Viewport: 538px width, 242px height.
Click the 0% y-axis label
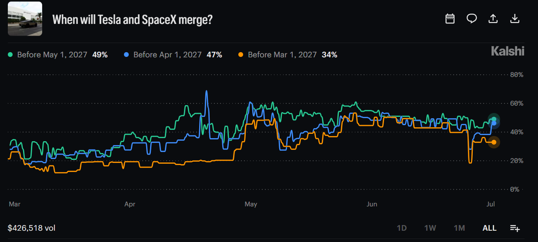(x=515, y=189)
